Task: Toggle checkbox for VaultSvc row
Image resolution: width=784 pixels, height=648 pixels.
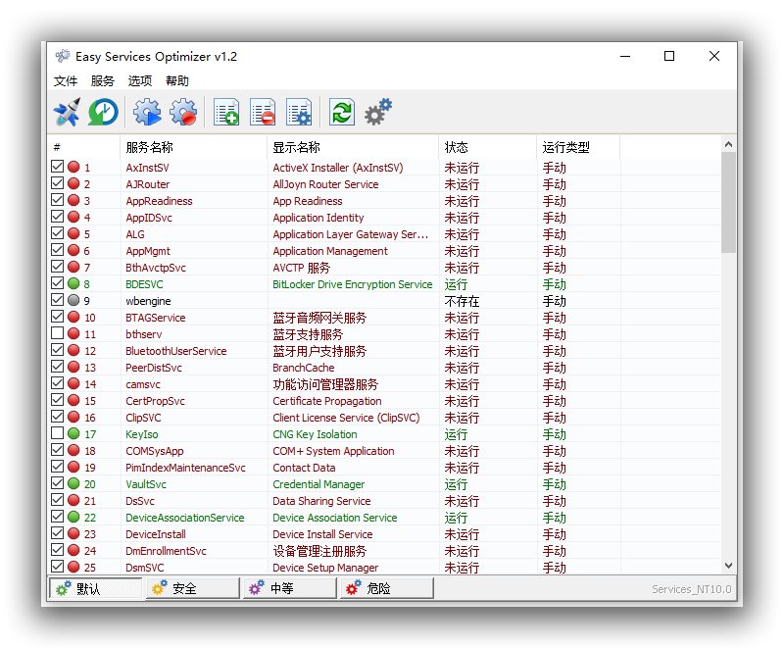Action: point(57,483)
